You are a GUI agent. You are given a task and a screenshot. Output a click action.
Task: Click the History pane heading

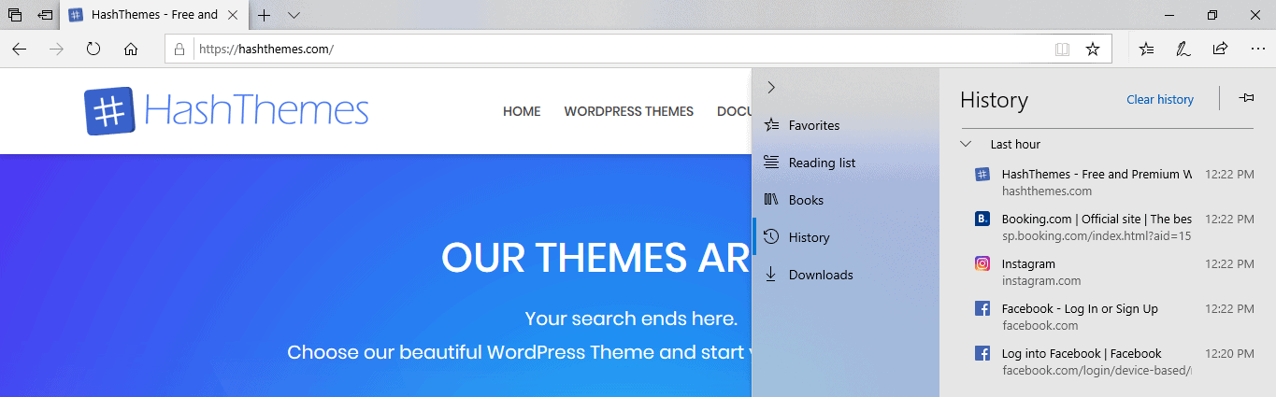point(994,100)
